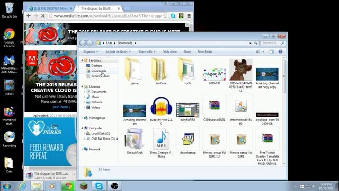This screenshot has width=339, height=191.
Task: Open download options arrow for dropper zip
Action: coord(74,175)
